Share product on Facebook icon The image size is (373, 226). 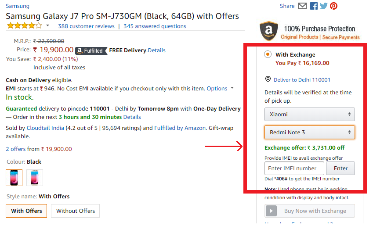[x=314, y=6]
